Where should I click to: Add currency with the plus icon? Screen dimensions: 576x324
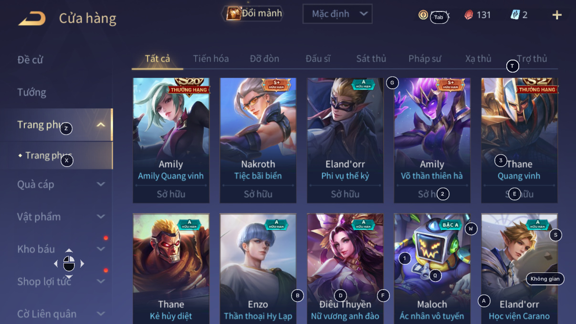557,15
